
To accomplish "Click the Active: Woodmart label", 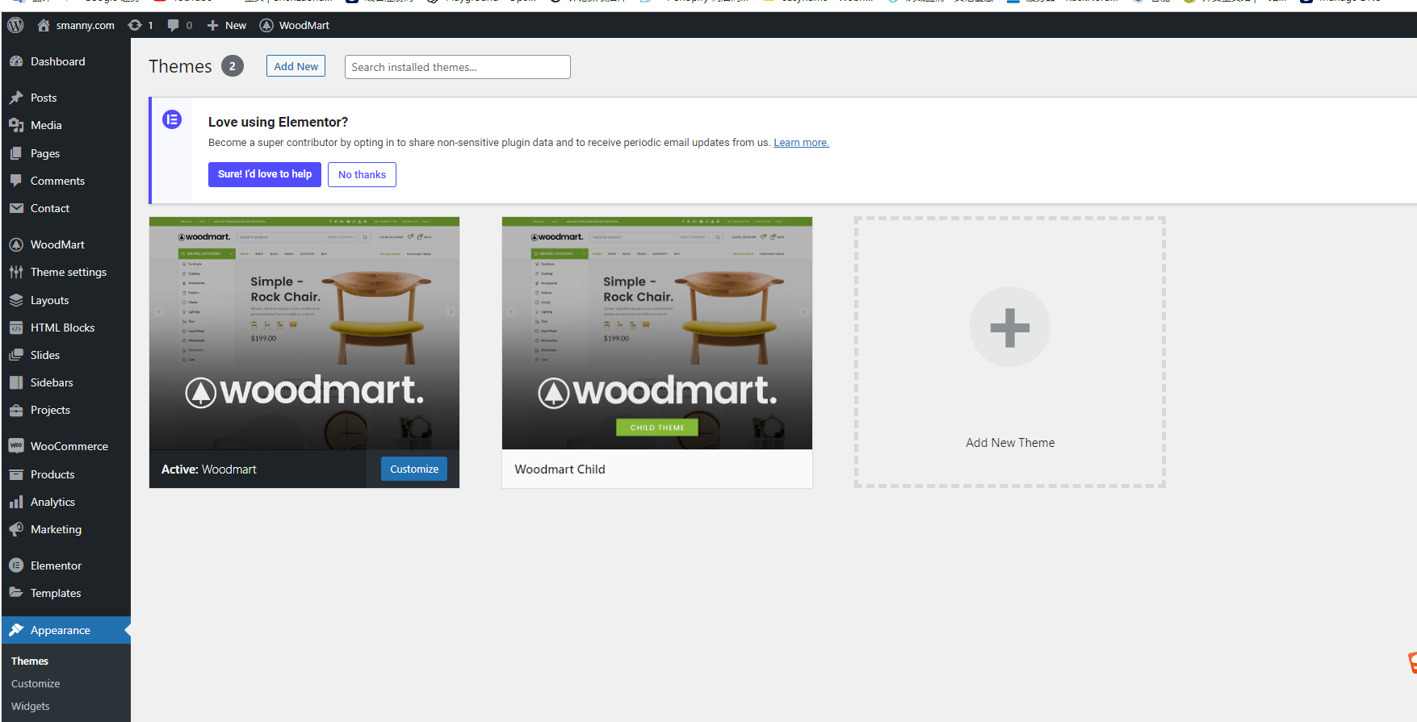I will point(209,470).
